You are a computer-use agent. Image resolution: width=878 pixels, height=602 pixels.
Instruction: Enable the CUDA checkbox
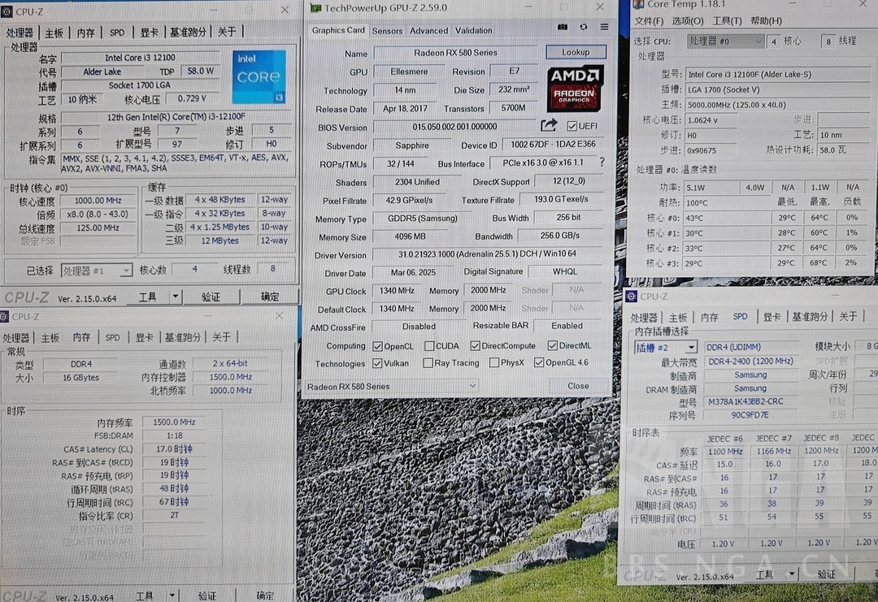tap(429, 346)
